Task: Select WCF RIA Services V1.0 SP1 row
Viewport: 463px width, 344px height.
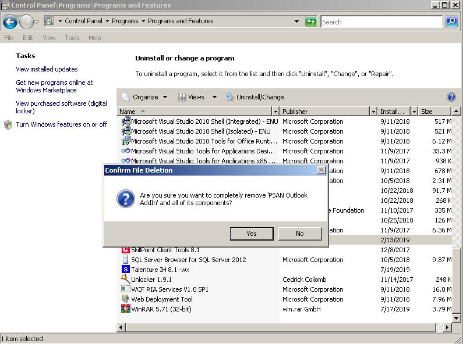Action: tap(285, 289)
